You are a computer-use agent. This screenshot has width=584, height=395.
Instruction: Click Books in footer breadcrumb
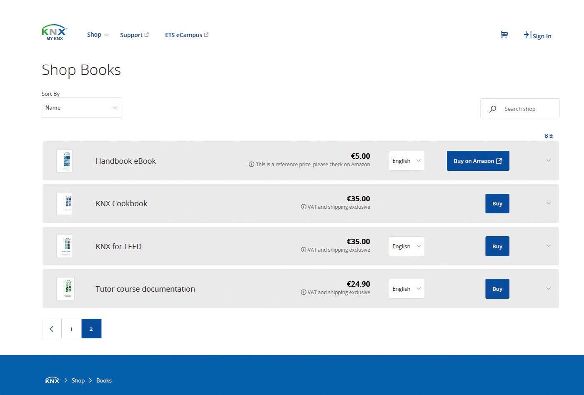(104, 380)
